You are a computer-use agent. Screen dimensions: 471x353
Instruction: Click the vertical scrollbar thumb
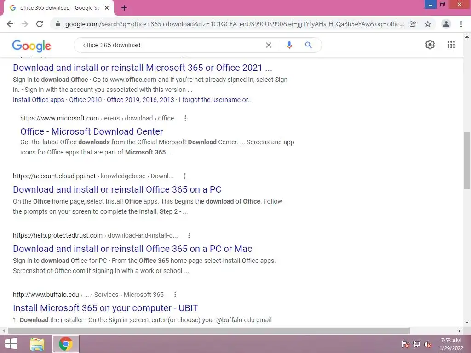coord(467,160)
